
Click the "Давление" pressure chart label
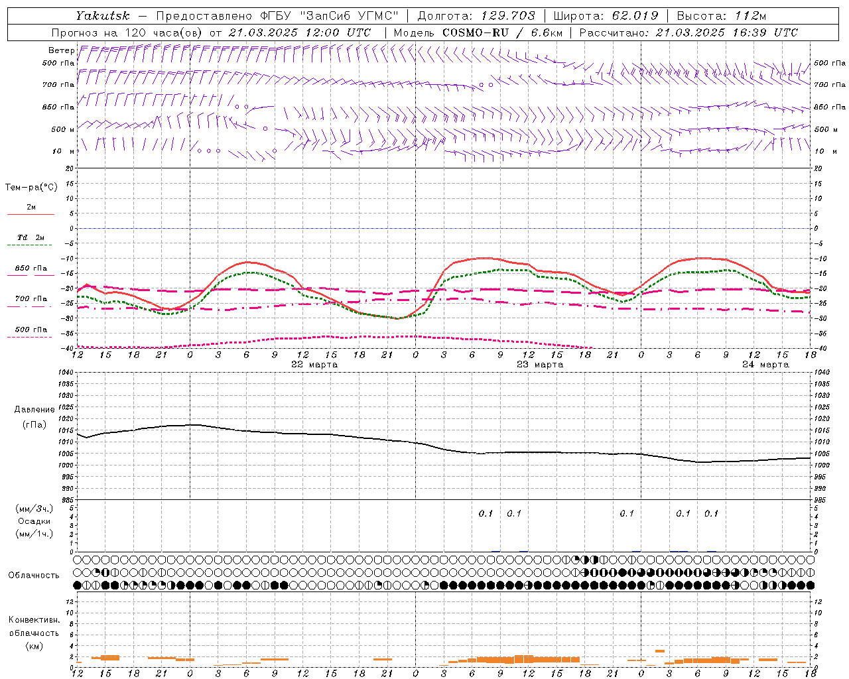(x=34, y=410)
